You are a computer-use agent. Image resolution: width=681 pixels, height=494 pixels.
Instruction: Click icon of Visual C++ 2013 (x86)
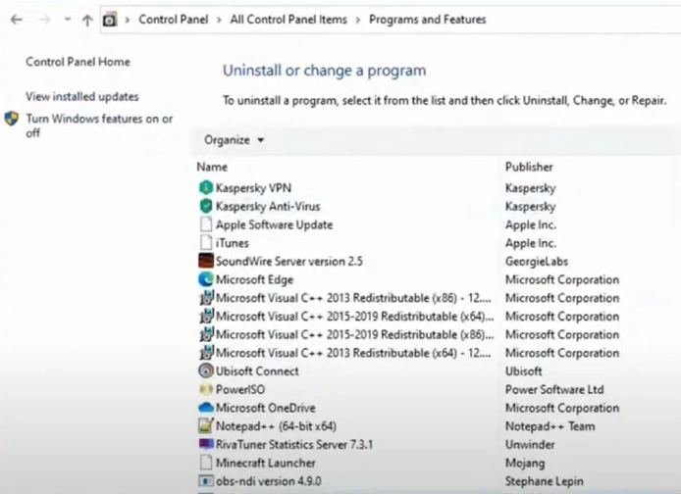pyautogui.click(x=206, y=298)
